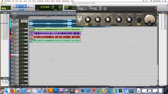
Task: Adjust the HP/LP filter knob on VEQ4
Action: pos(88,19)
